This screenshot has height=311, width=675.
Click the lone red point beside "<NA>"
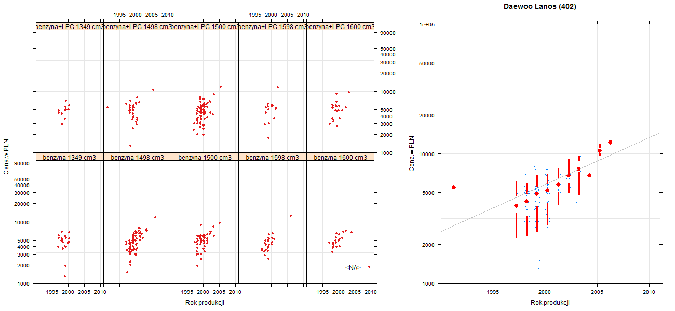pyautogui.click(x=369, y=267)
